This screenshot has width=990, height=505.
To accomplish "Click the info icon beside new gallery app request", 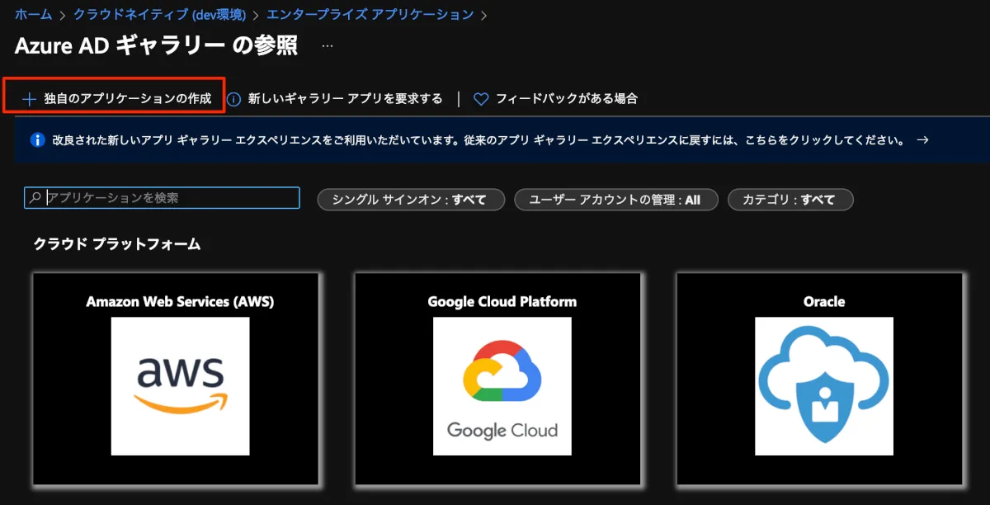I will (233, 99).
